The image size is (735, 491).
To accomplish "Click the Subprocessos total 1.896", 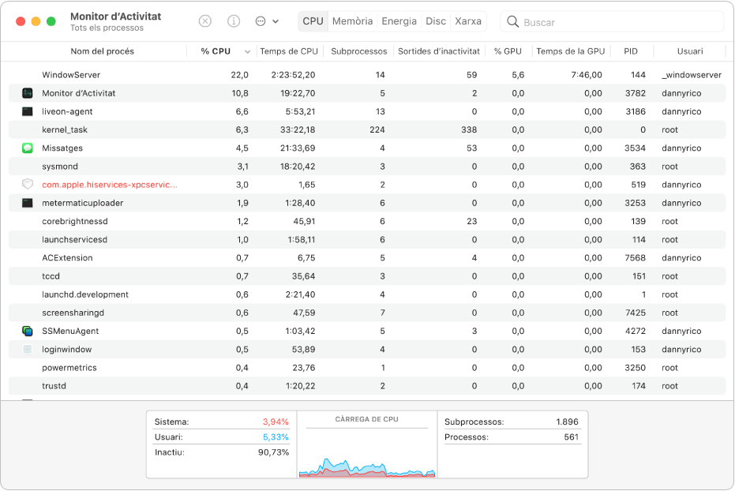I will click(567, 422).
